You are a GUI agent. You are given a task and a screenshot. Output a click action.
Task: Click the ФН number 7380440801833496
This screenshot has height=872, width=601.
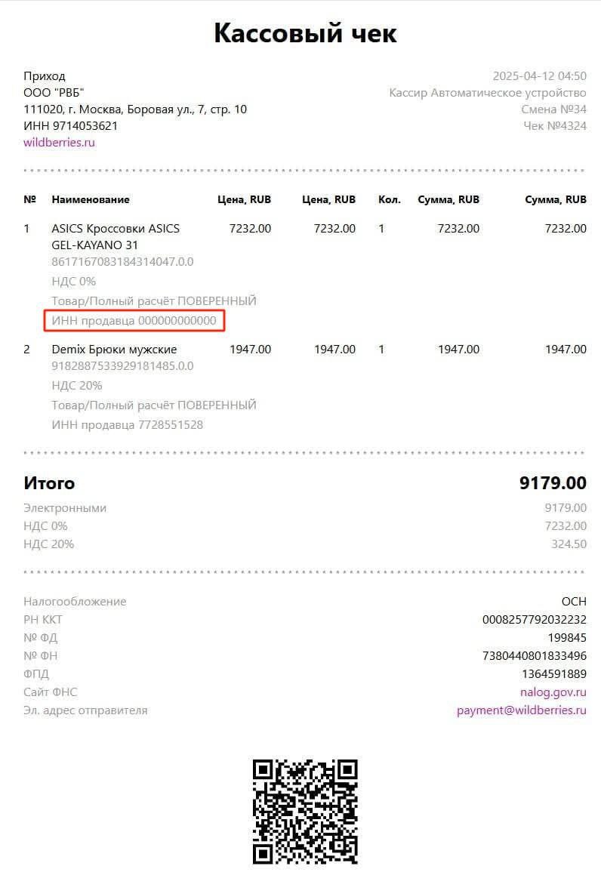[535, 656]
